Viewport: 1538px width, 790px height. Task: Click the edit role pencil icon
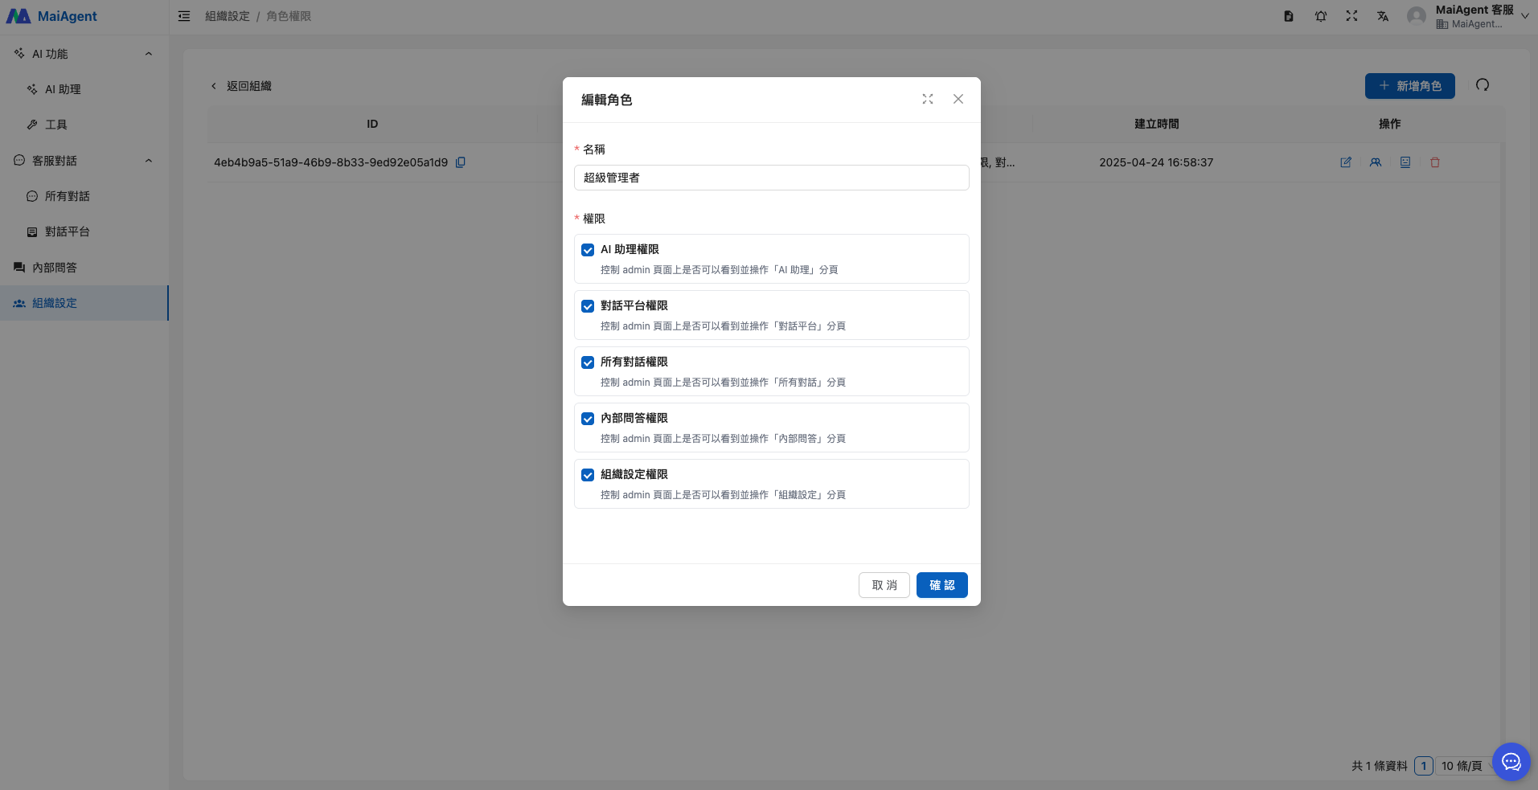[x=1346, y=162]
